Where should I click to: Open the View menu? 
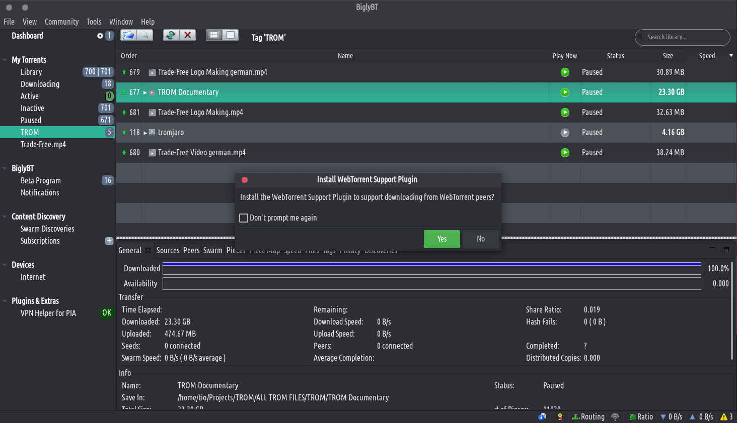point(30,22)
